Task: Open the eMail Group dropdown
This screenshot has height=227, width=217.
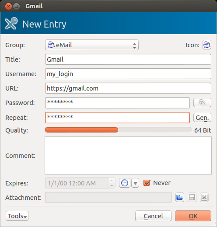Action: pos(92,45)
